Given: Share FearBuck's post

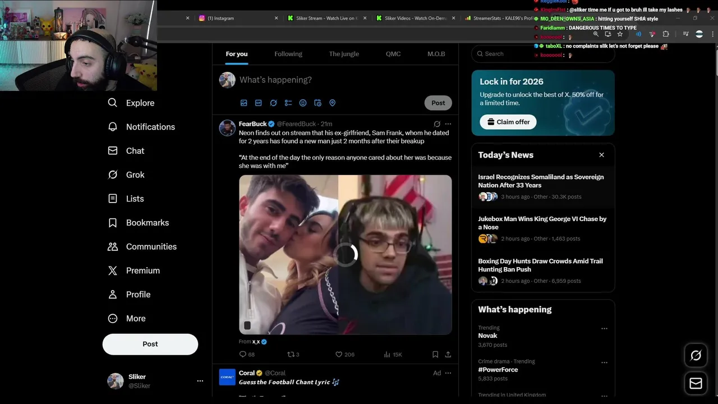Looking at the screenshot, I should (448, 355).
